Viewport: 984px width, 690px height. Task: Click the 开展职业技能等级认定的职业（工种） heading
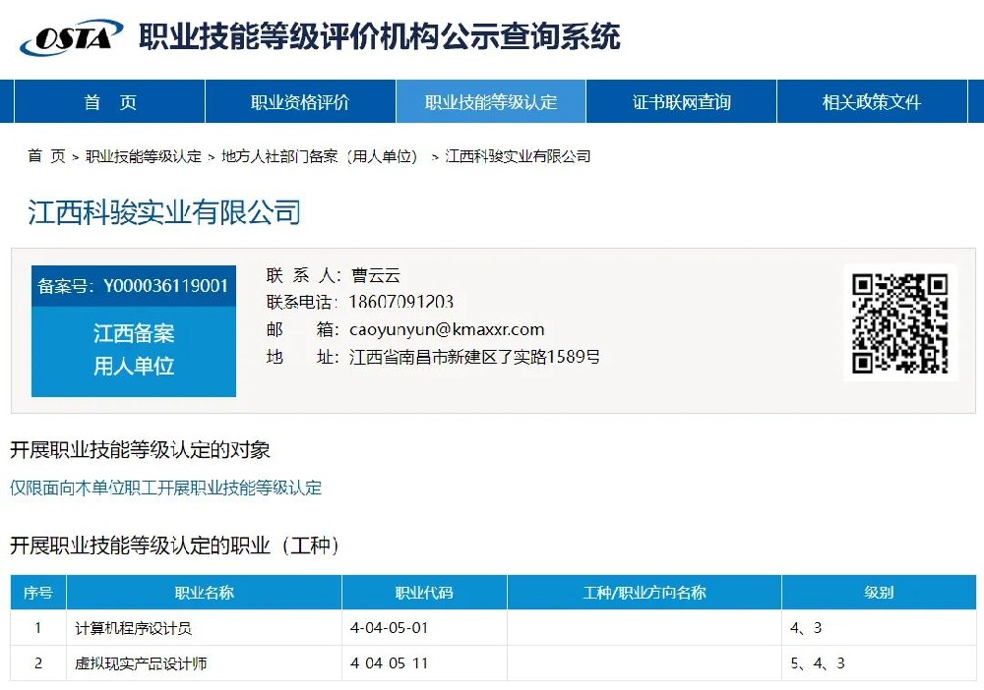click(174, 546)
